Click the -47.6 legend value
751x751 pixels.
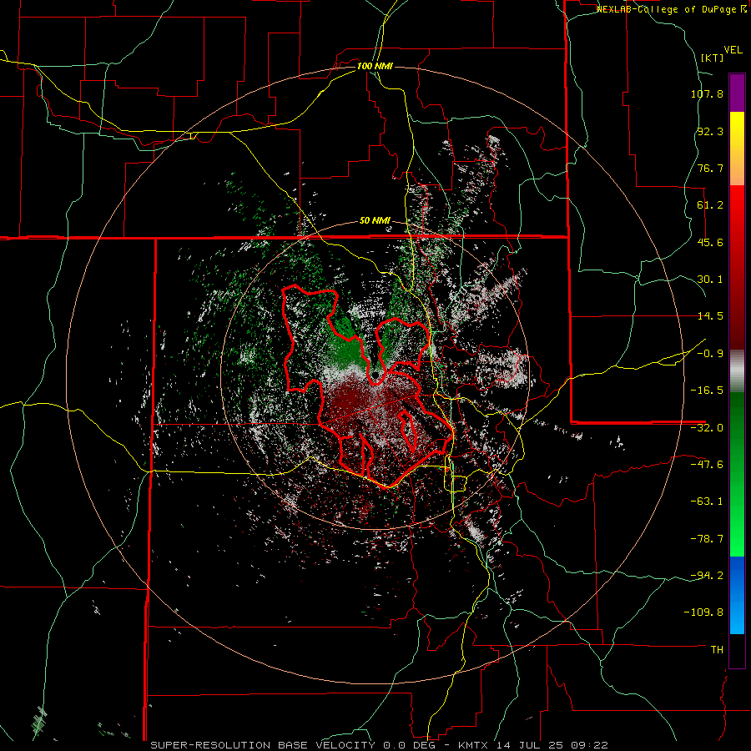coord(707,465)
